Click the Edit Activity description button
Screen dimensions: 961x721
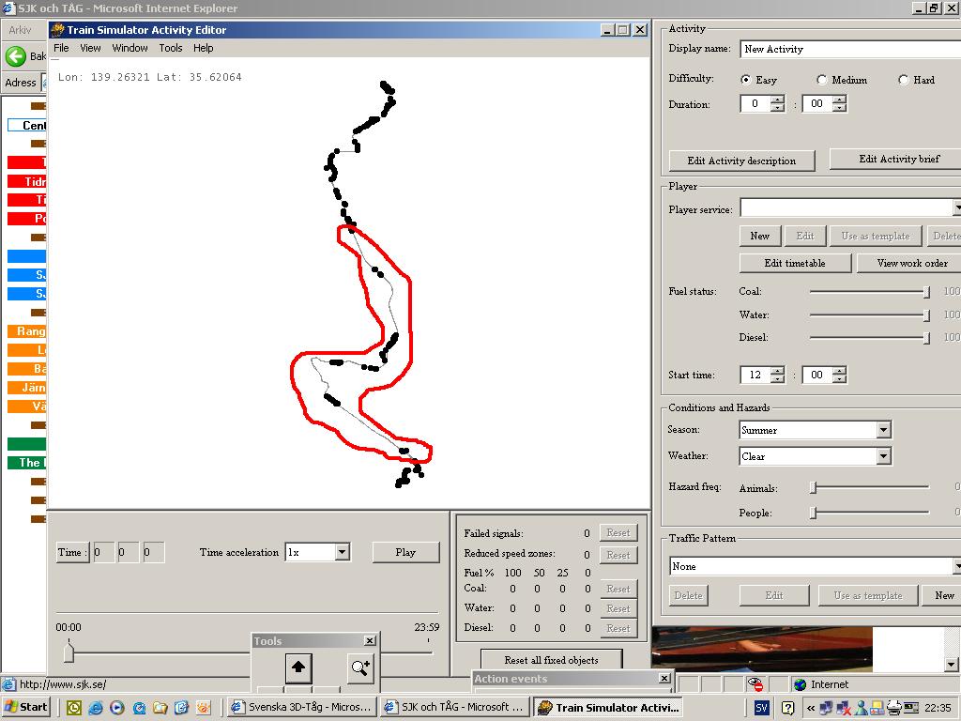point(741,161)
